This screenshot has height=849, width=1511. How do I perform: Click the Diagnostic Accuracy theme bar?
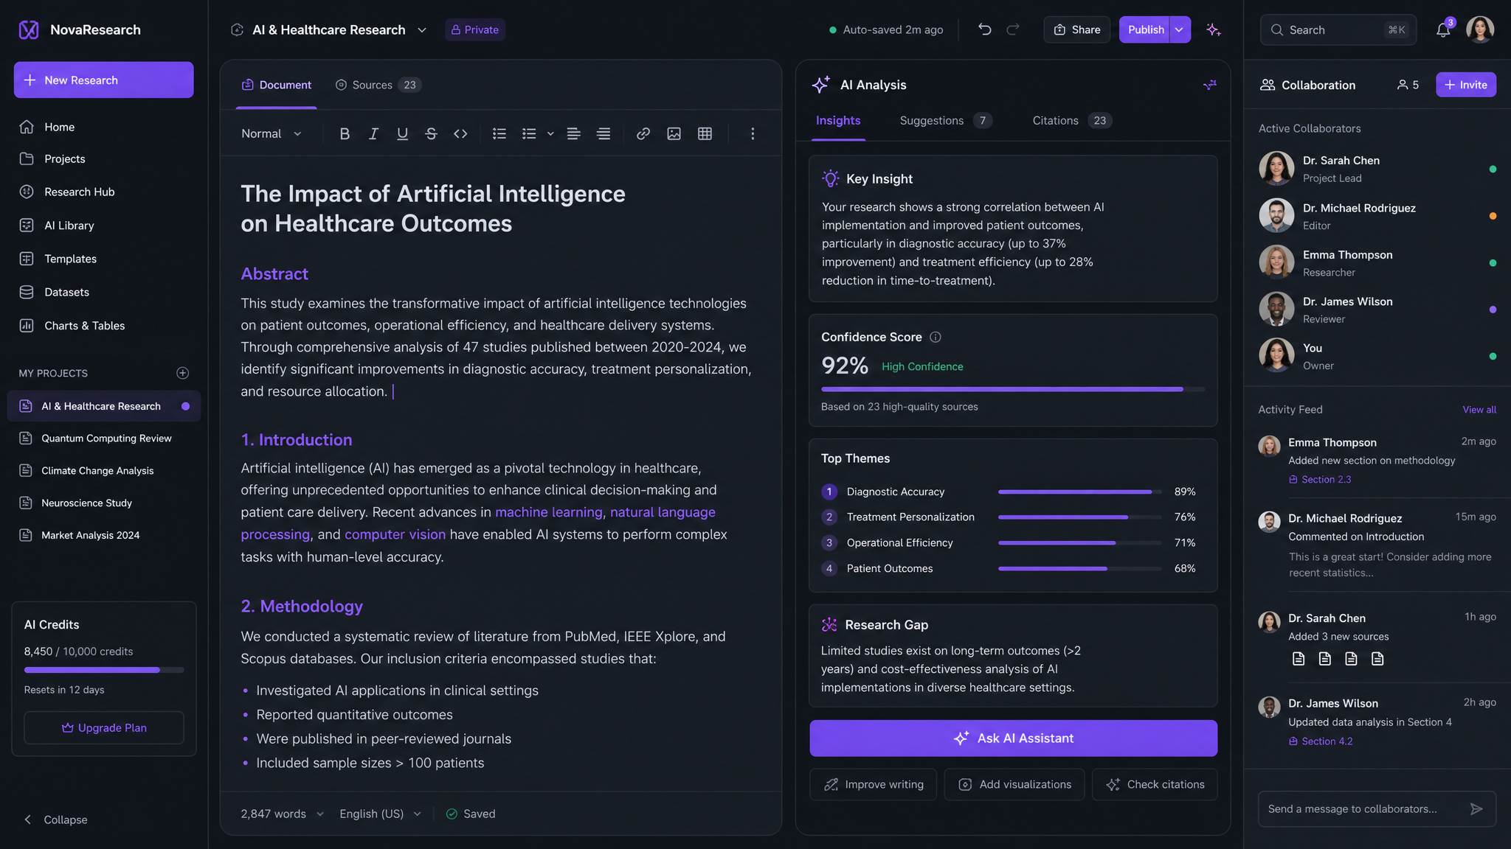1079,492
